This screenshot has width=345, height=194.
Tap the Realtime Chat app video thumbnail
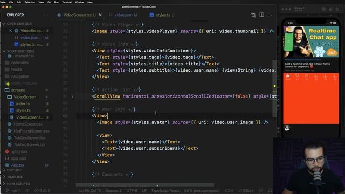pyautogui.click(x=311, y=42)
